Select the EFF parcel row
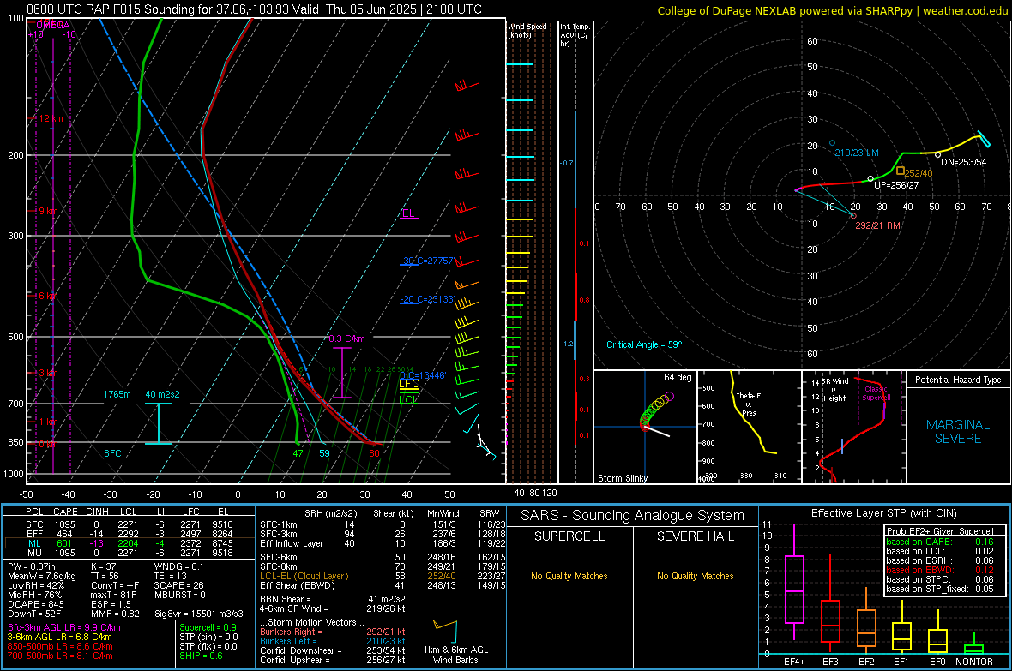 (x=129, y=534)
